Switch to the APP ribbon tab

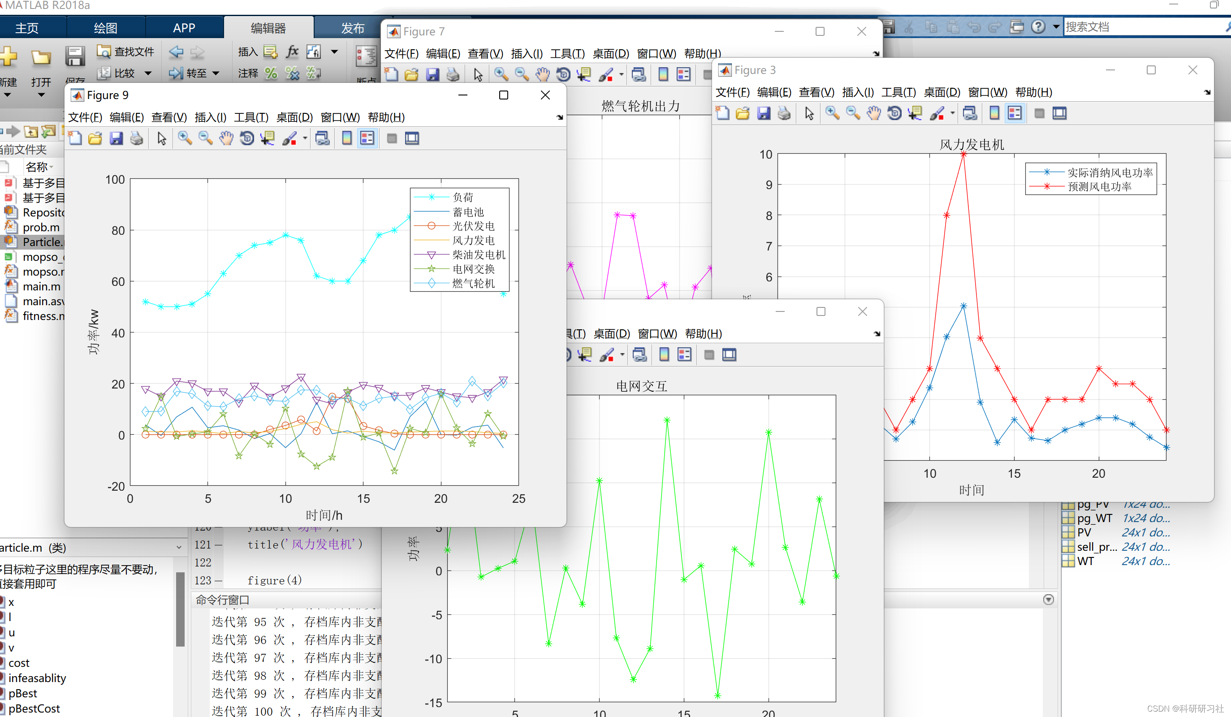(184, 27)
